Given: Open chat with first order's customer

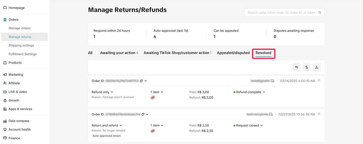Looking at the screenshot, I should pos(273,81).
